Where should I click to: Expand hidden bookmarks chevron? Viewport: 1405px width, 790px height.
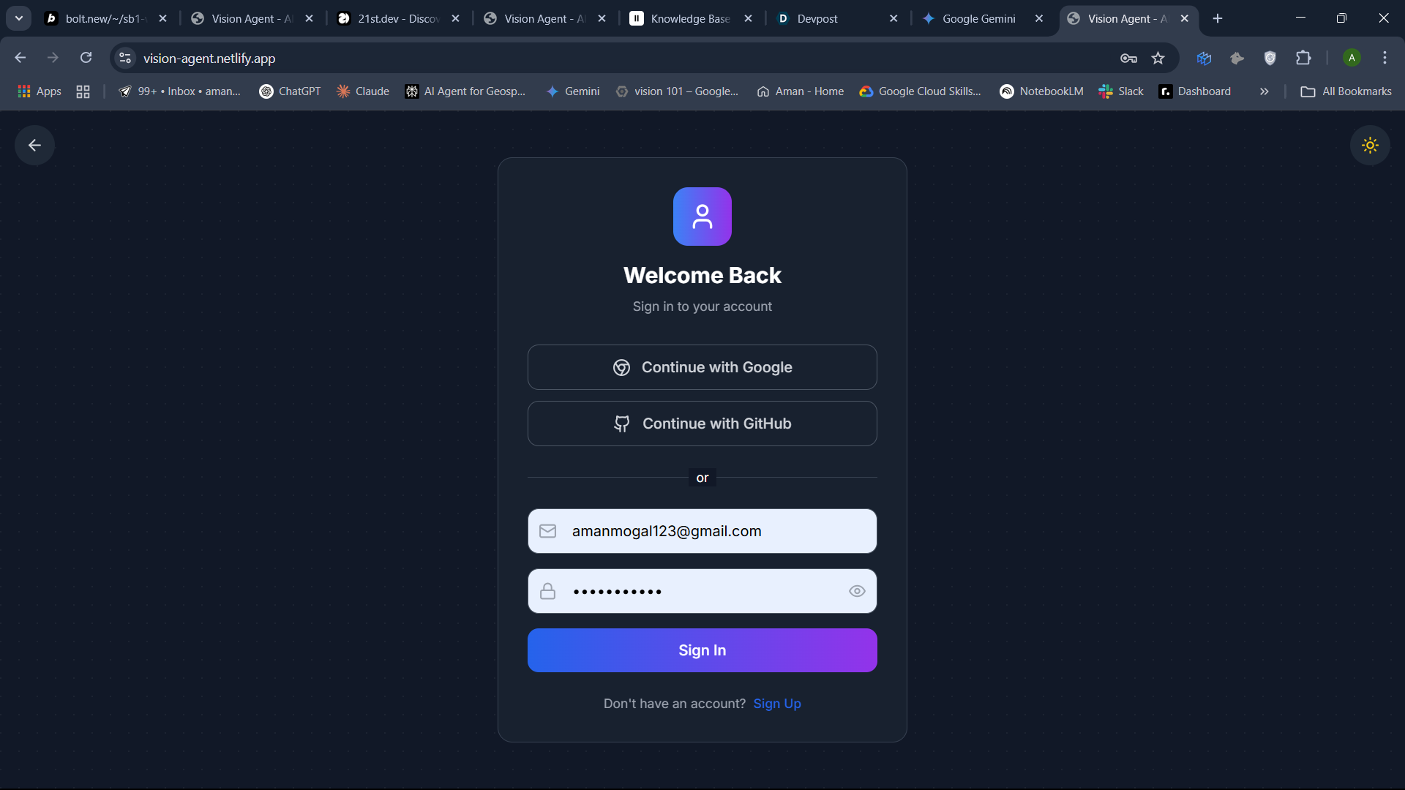coord(1264,91)
